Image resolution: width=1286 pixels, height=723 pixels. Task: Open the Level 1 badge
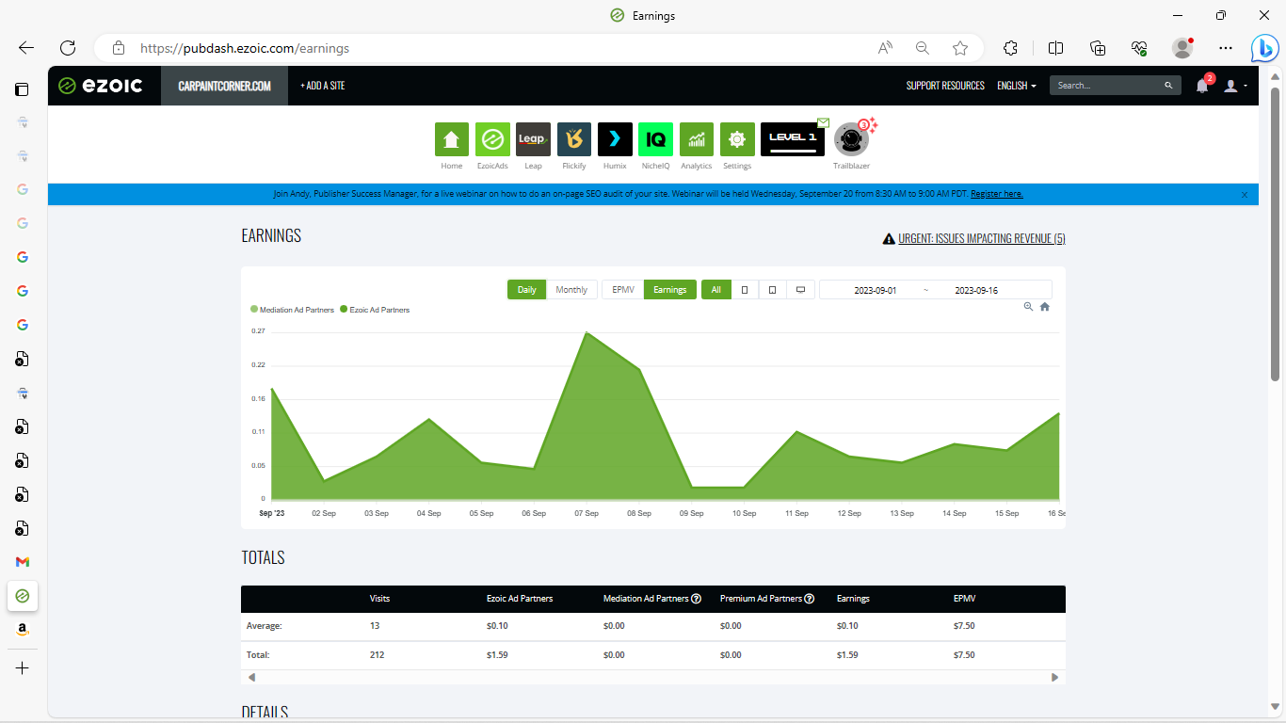793,139
